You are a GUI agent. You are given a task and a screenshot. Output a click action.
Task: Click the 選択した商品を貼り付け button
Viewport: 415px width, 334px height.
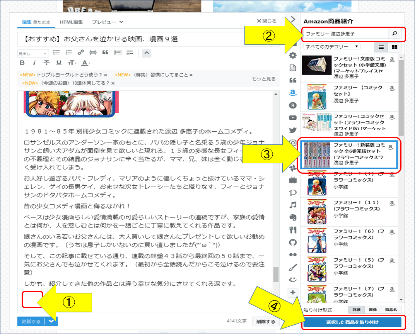point(352,322)
